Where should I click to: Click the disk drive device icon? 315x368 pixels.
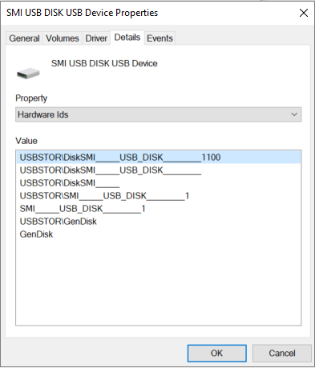coord(28,73)
